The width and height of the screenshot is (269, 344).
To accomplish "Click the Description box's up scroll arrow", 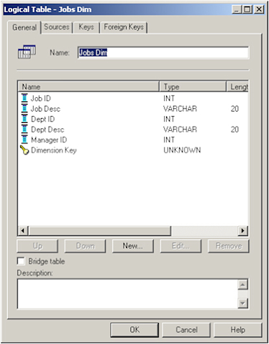I will click(242, 285).
